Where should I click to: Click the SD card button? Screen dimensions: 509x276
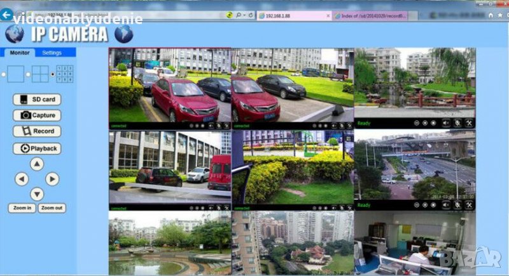37,100
